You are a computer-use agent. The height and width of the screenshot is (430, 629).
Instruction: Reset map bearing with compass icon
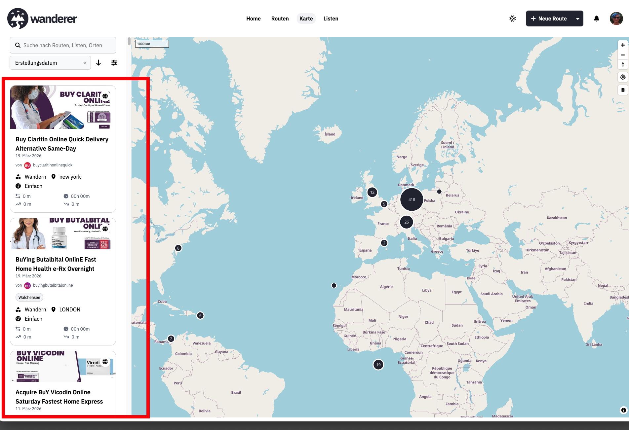click(623, 64)
